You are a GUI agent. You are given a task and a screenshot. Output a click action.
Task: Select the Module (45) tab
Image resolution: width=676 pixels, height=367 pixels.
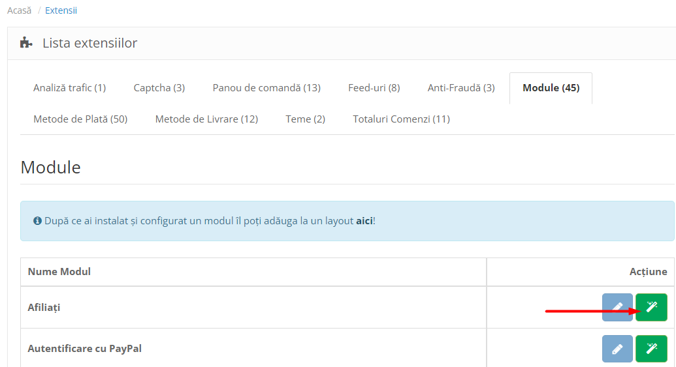pyautogui.click(x=551, y=88)
